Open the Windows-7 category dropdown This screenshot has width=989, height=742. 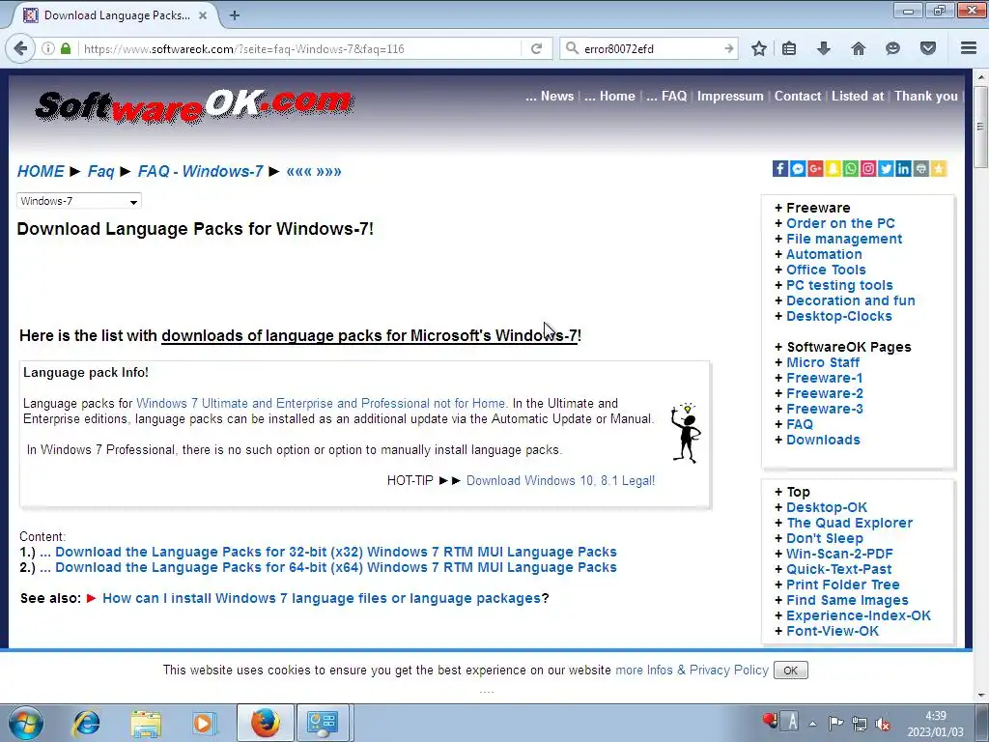pos(79,201)
